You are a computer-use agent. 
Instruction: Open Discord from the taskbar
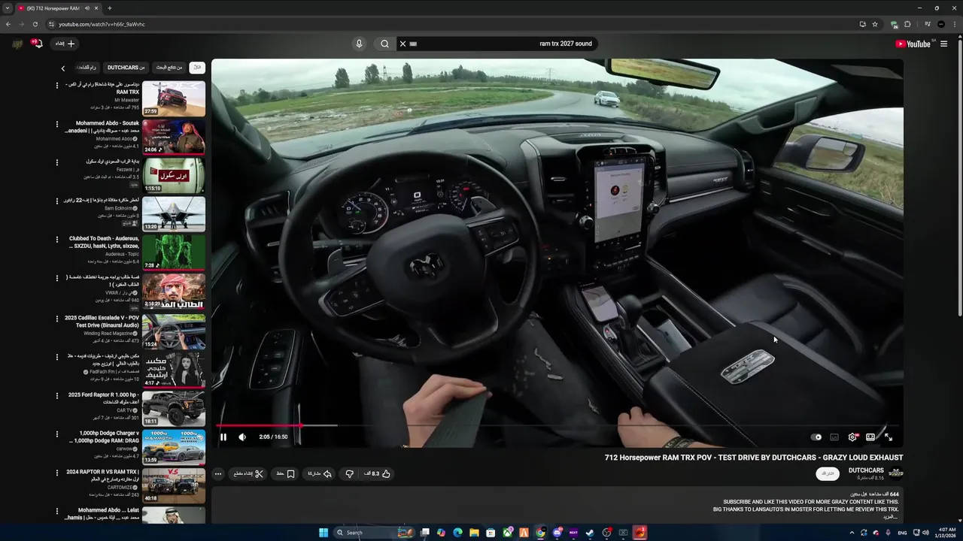[x=557, y=533]
